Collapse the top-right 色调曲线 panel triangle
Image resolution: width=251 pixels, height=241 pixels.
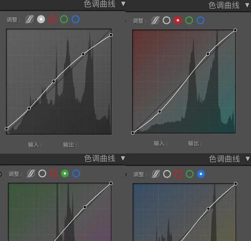tap(247, 5)
